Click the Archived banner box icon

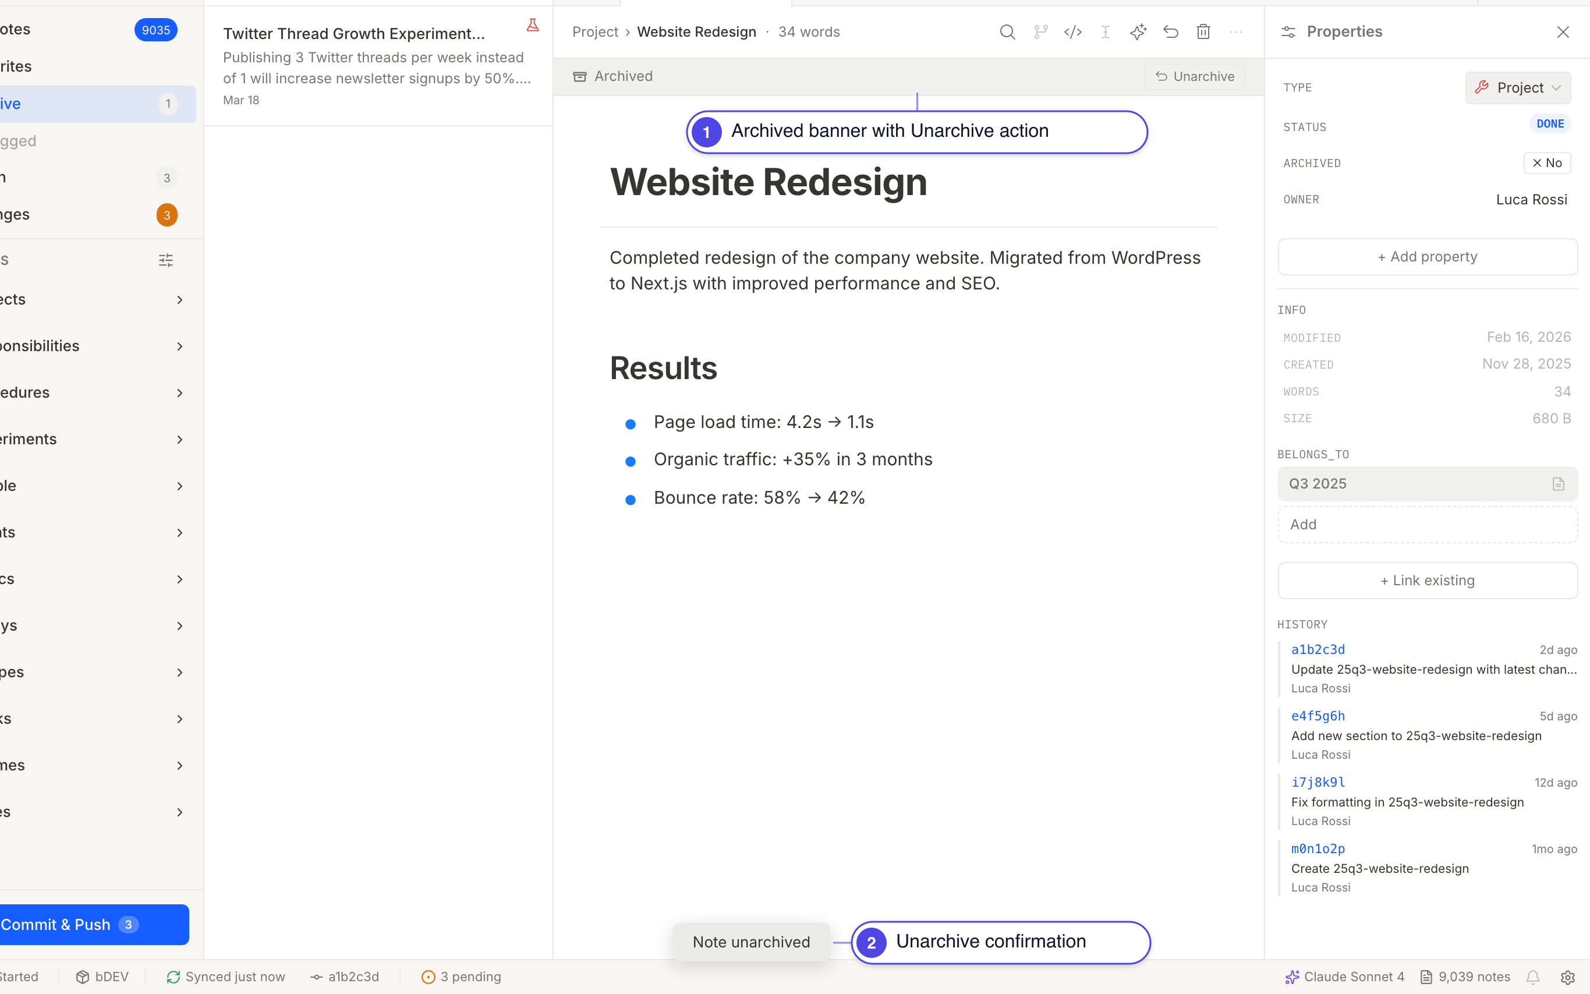click(580, 77)
